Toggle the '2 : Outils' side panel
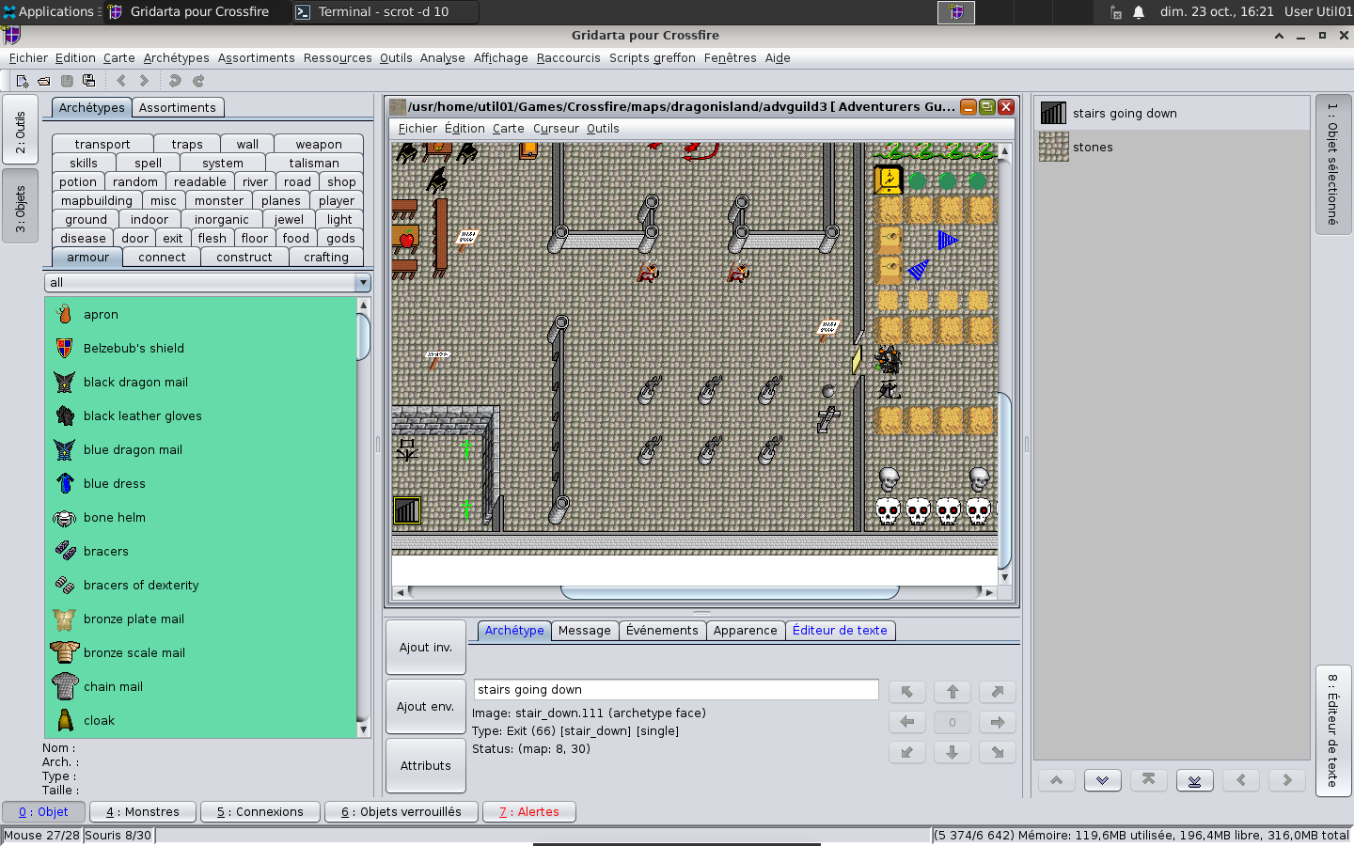 coord(21,132)
